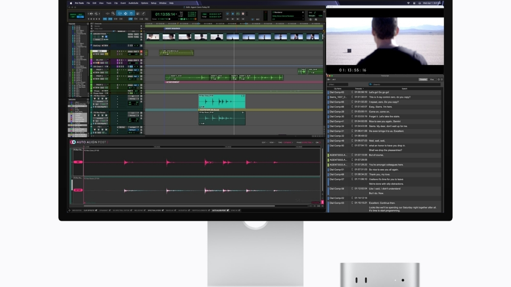The width and height of the screenshot is (511, 287).
Task: Select the Selector tool
Action: pos(126,13)
